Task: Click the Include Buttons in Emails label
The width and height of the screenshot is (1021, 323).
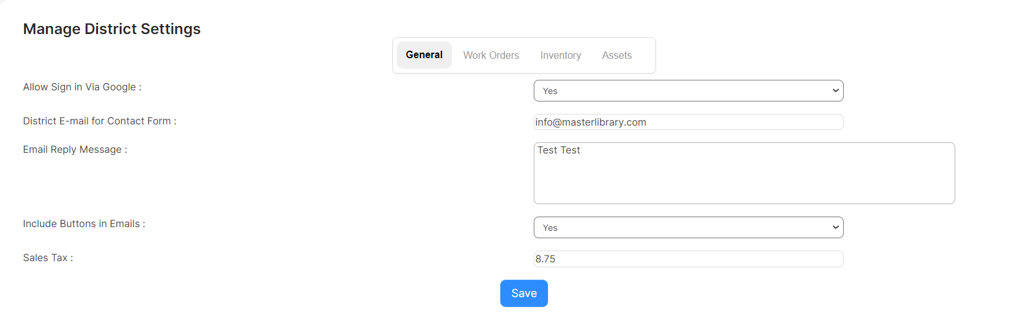Action: [84, 224]
